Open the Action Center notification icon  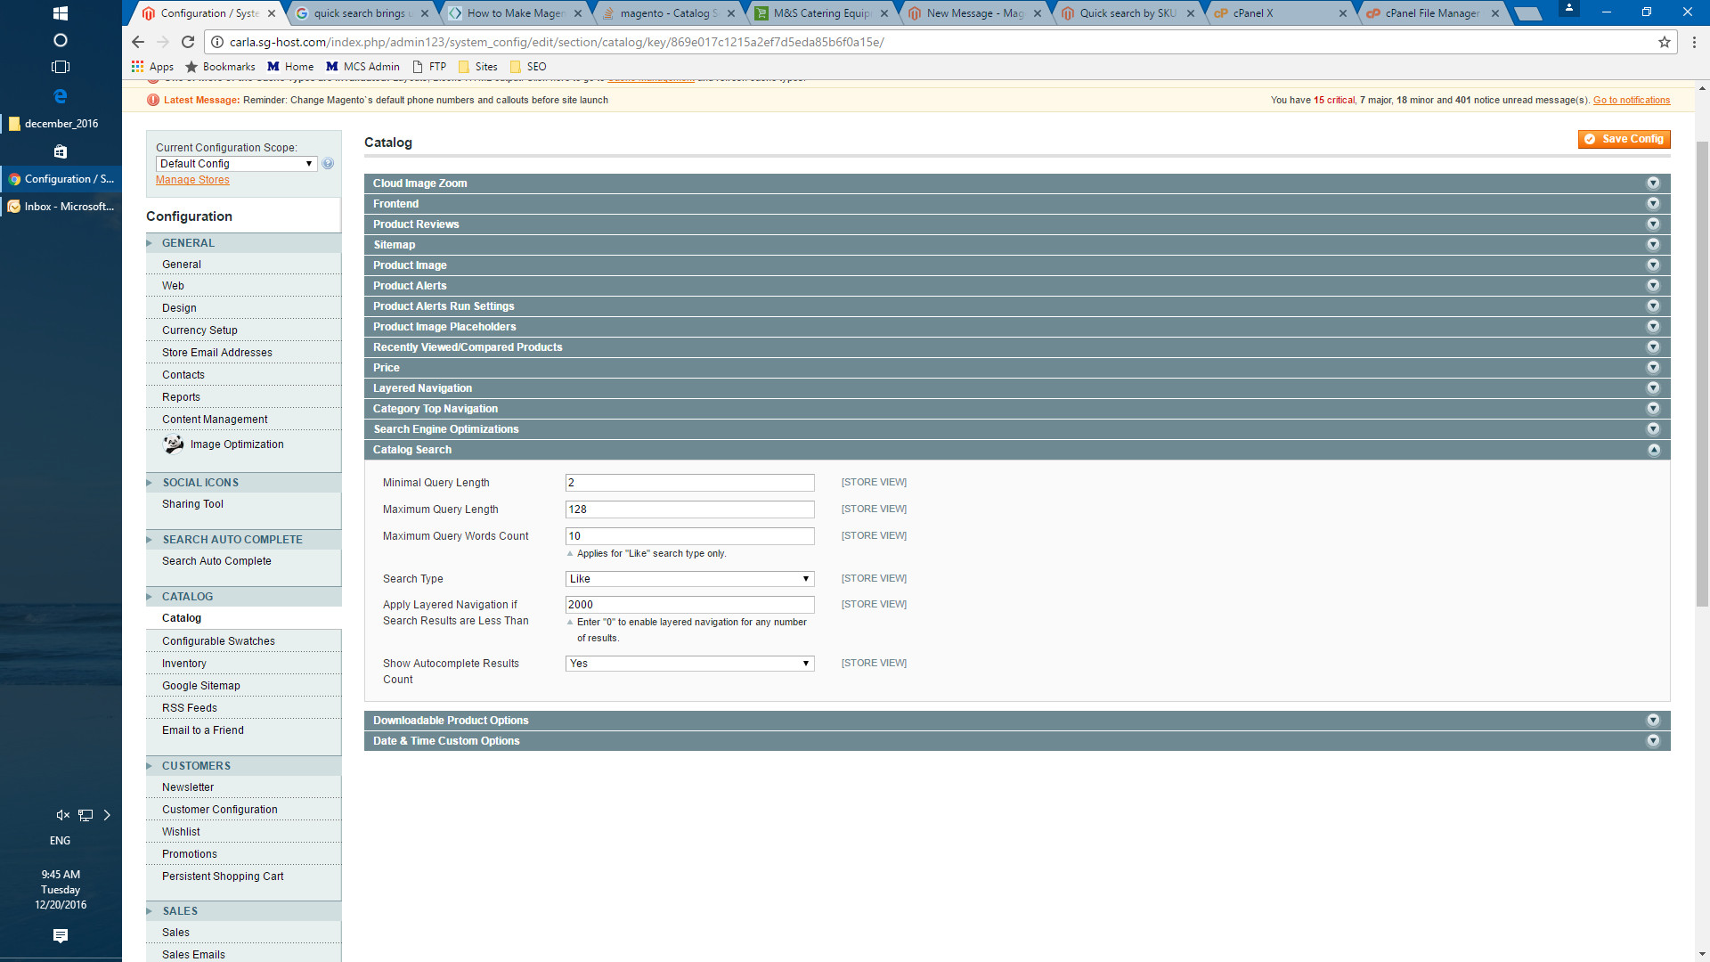tap(61, 935)
